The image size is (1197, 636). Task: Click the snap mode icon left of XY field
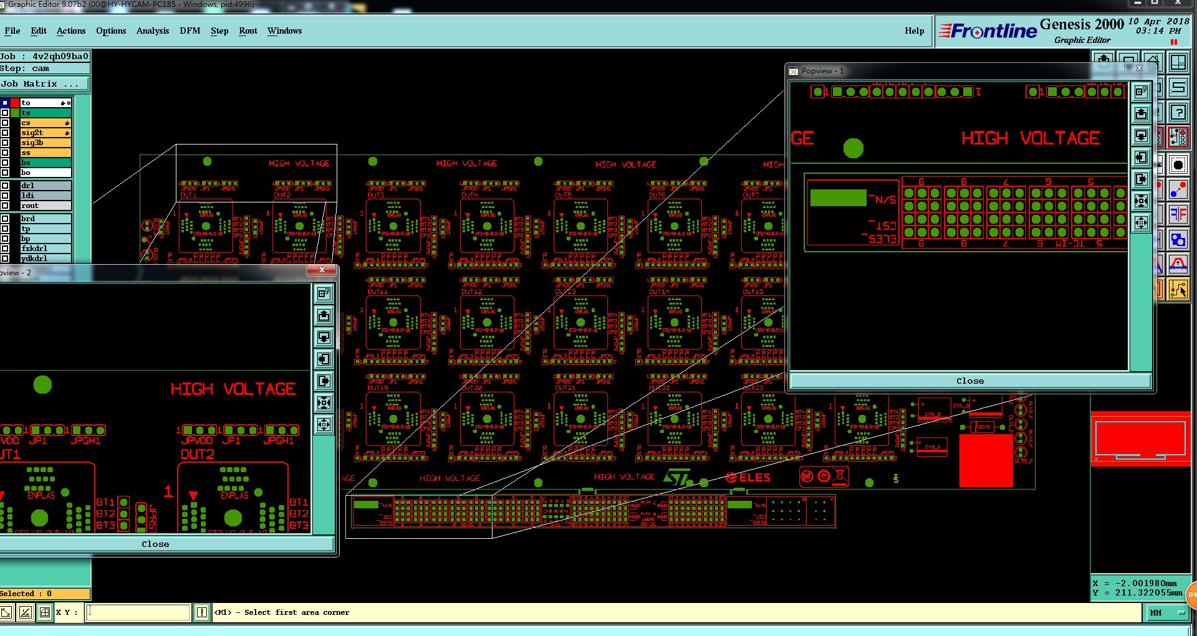(6, 612)
